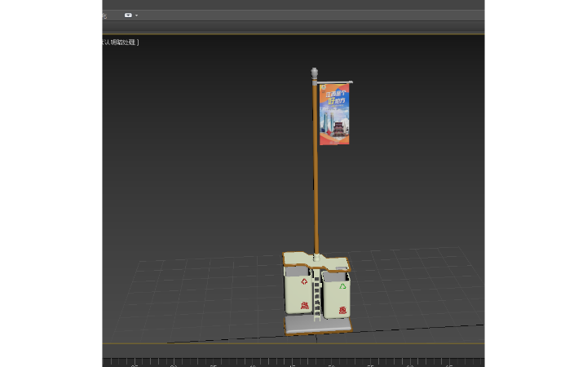Select the gray base plate under bins

(x=317, y=325)
